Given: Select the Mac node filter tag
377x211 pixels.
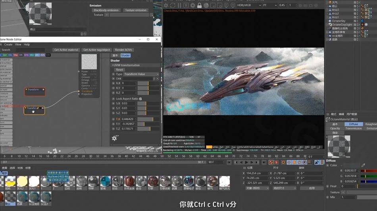Looking at the screenshot, I should coord(15,55).
